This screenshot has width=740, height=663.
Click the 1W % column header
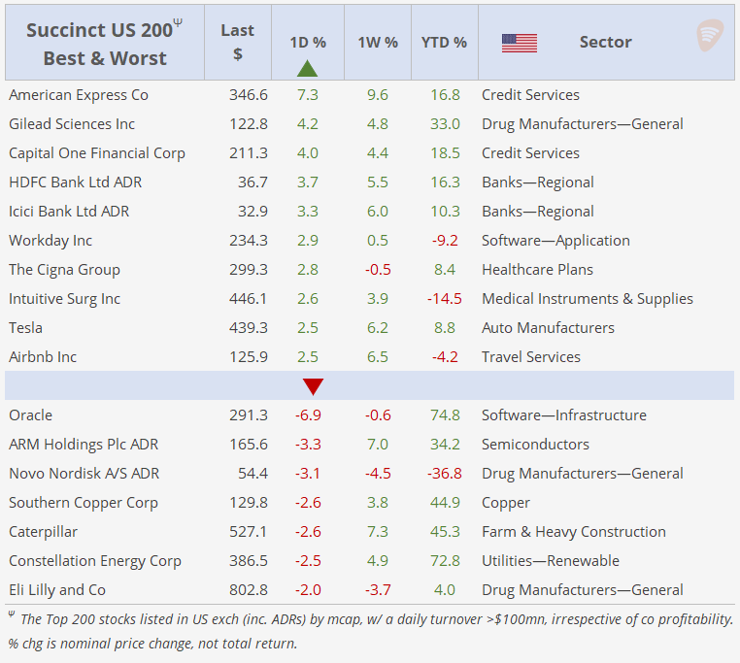(378, 43)
